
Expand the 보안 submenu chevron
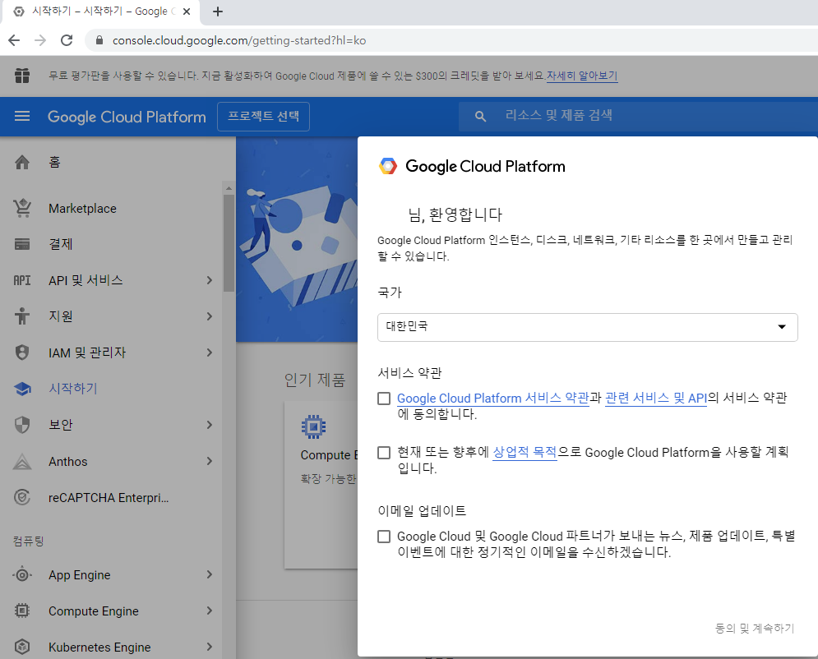[x=209, y=425]
